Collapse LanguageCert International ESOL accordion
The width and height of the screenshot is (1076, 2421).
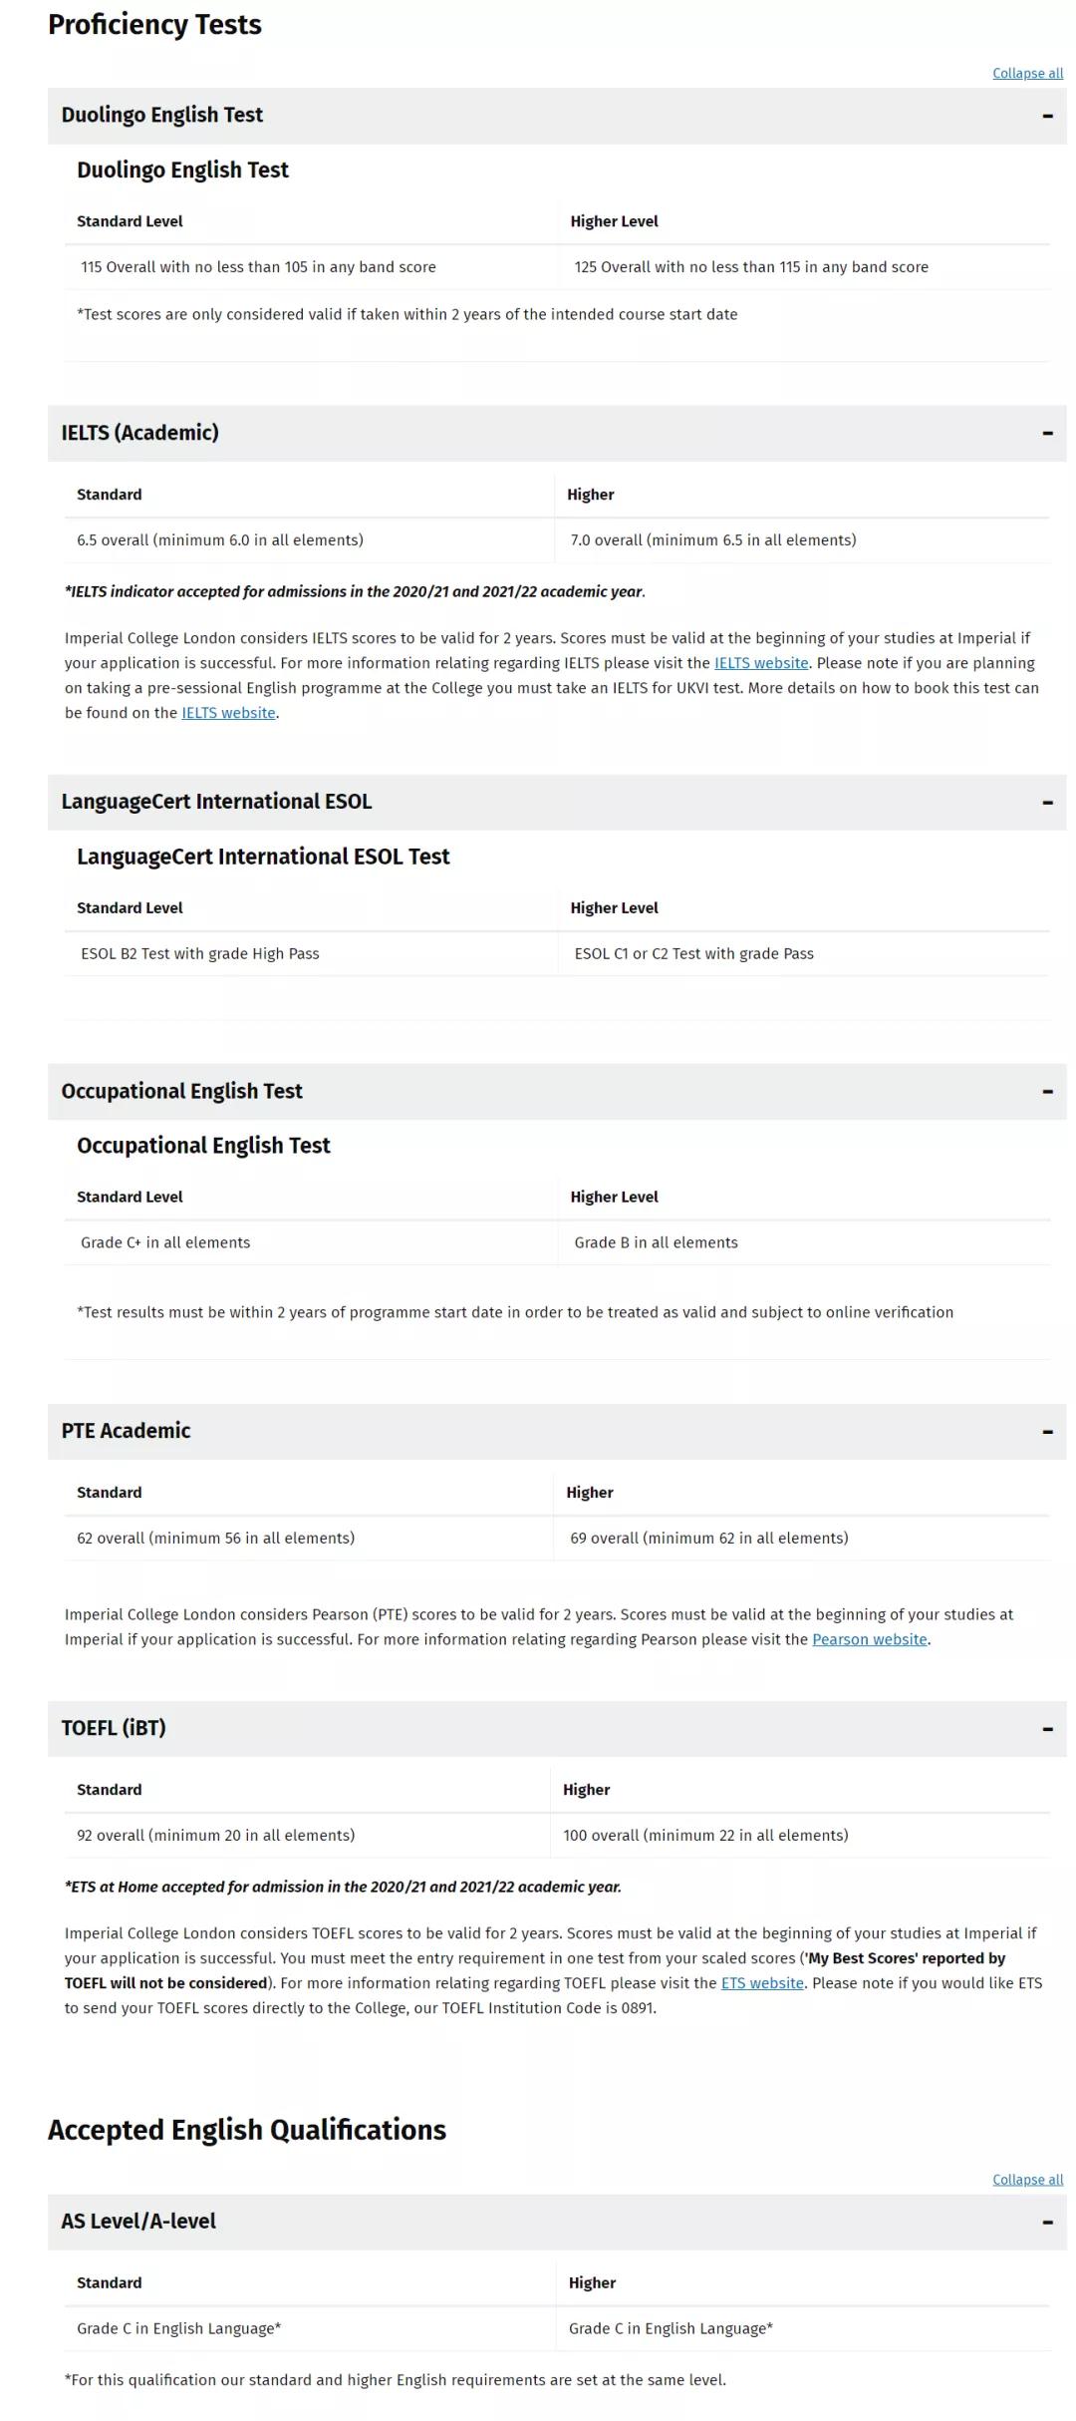tap(1047, 803)
